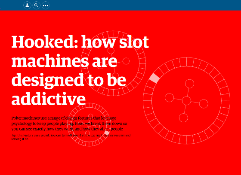Screen dimensions: 241x175
Task: Click the highlighted segment on large wheel
Action: tap(154, 78)
